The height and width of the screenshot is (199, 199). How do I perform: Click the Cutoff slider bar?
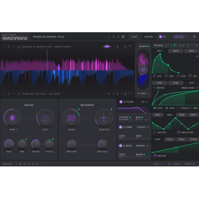(x=126, y=119)
